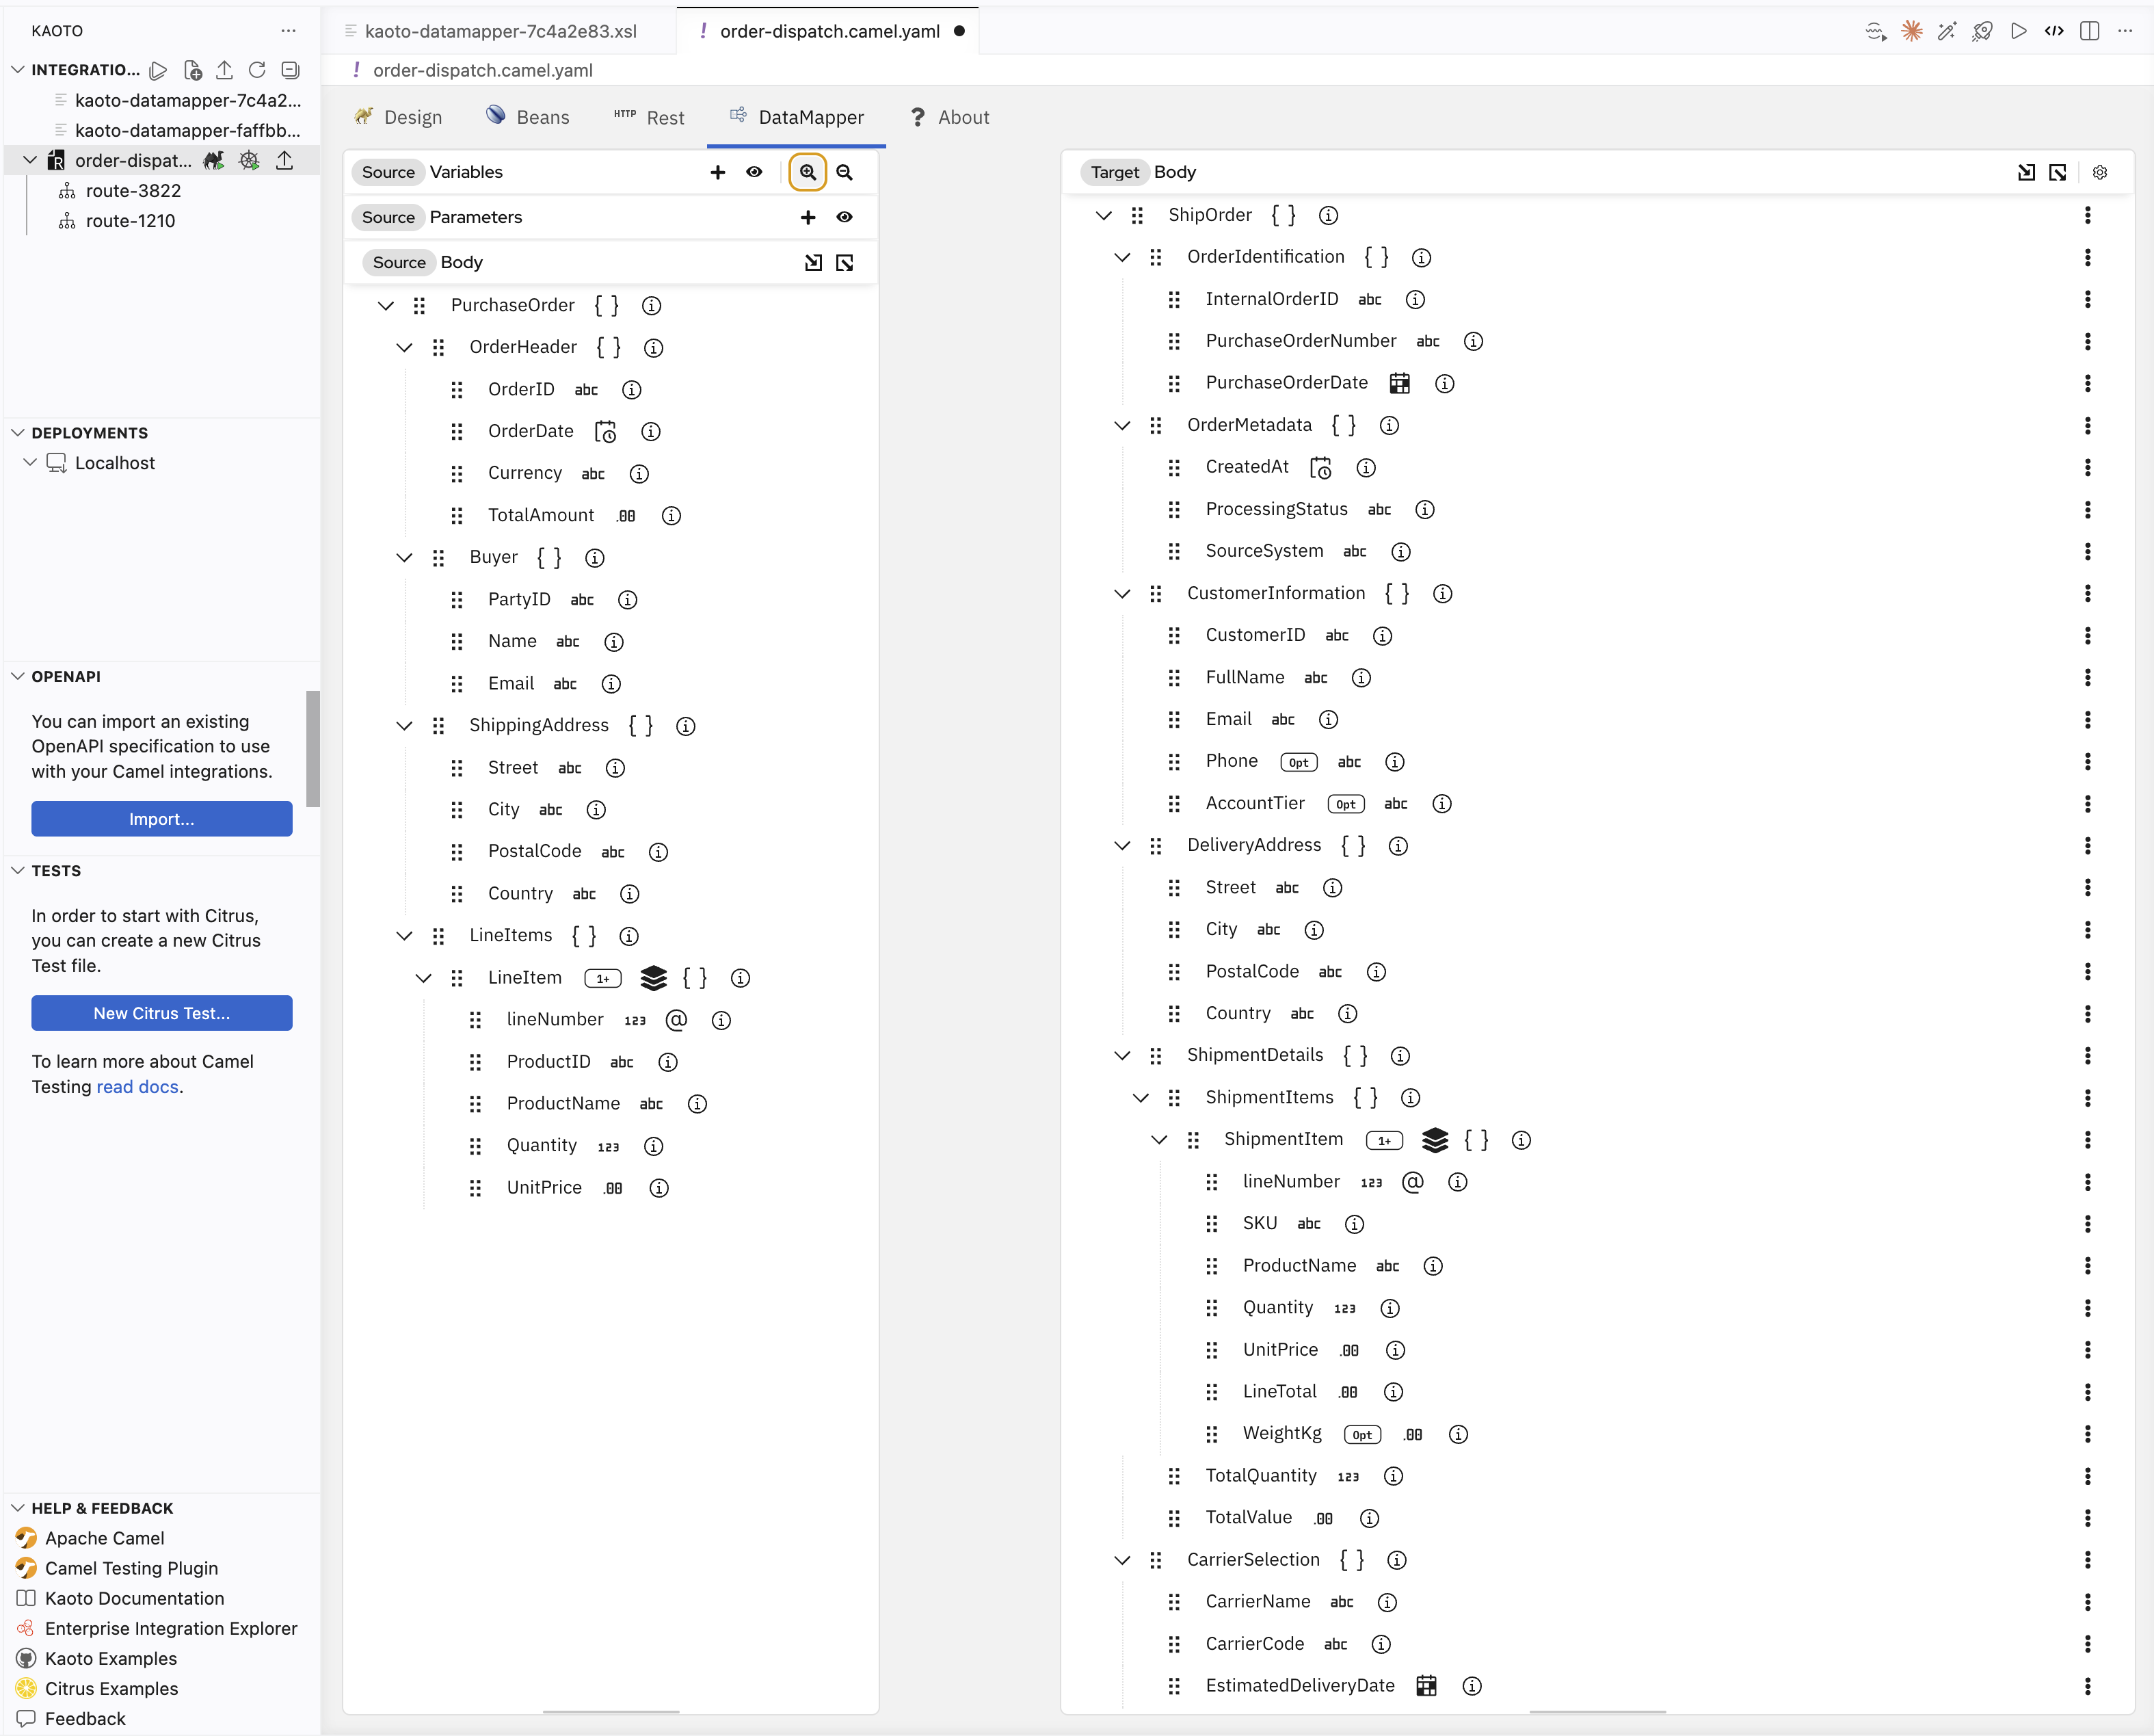Open the ShipOrder row kebab menu
The image size is (2154, 1736).
coord(2087,215)
